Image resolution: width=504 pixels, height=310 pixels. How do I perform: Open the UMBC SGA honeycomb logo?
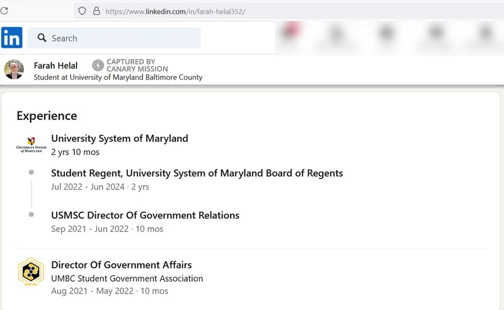coord(31,272)
